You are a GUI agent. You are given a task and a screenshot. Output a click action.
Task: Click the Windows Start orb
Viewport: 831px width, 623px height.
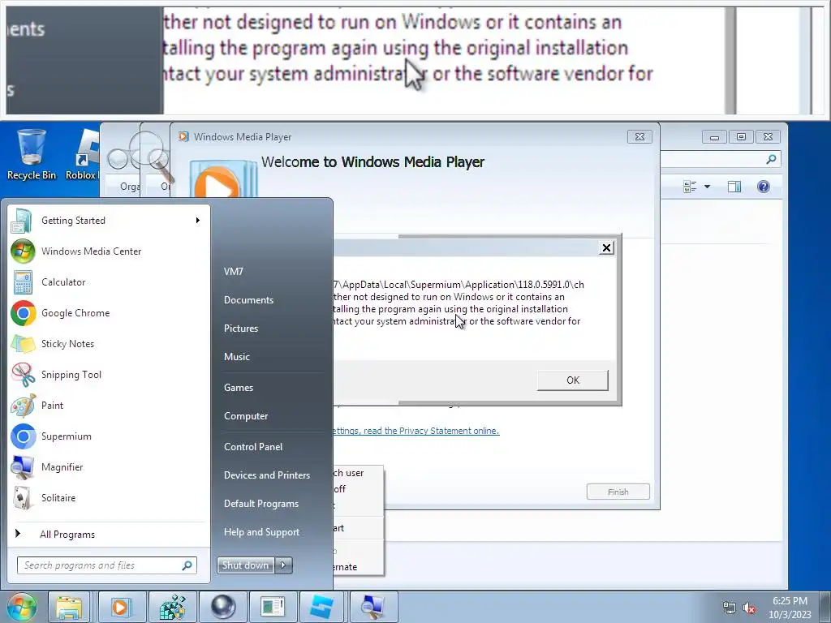click(x=21, y=607)
